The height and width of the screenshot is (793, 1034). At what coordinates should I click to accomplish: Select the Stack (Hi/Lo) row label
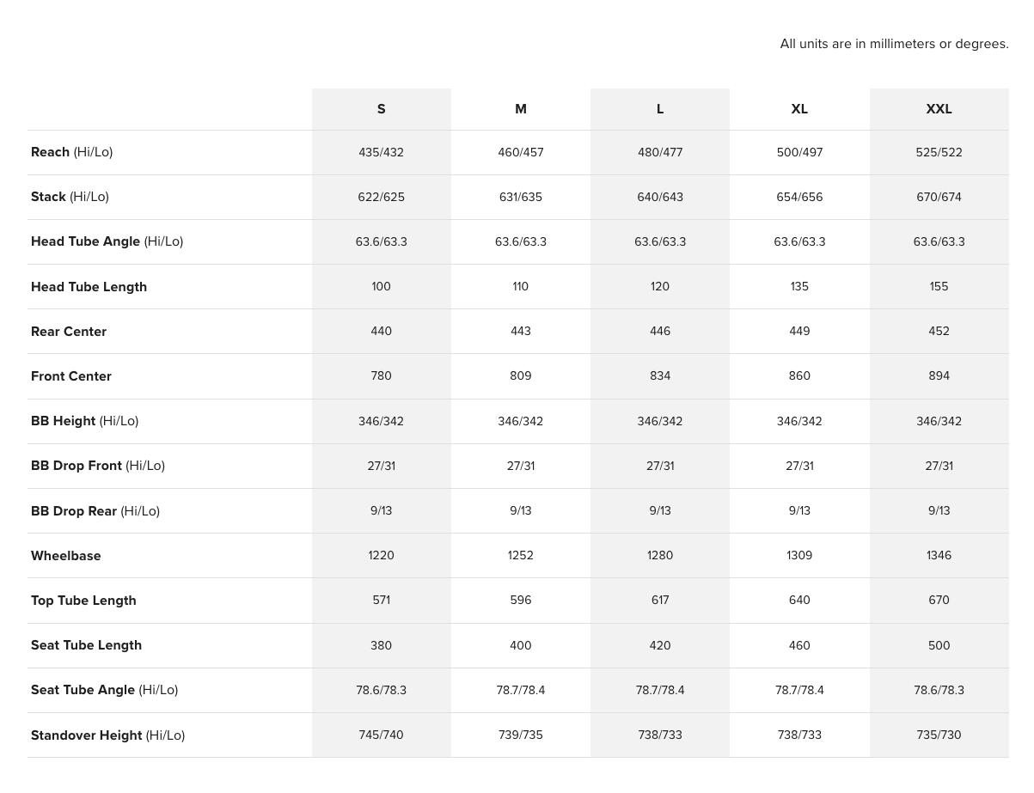(70, 197)
